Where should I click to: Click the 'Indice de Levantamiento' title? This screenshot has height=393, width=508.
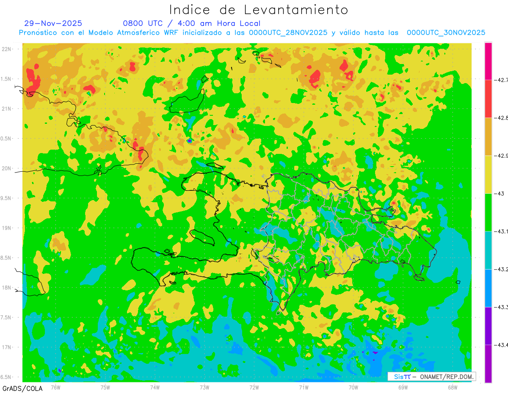coord(259,9)
